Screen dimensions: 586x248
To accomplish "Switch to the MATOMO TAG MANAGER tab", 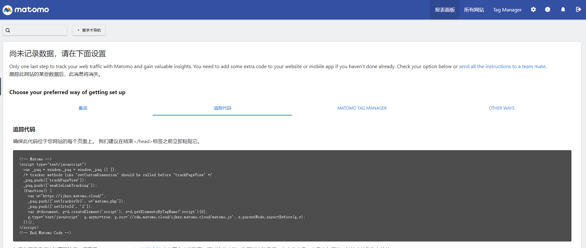I will pos(362,108).
